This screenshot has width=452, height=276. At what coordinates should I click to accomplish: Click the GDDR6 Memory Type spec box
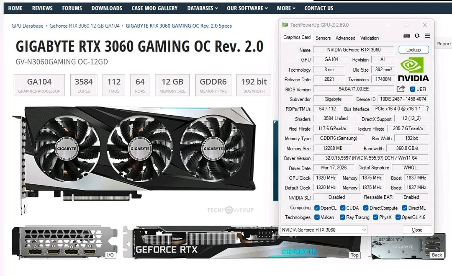pyautogui.click(x=213, y=85)
